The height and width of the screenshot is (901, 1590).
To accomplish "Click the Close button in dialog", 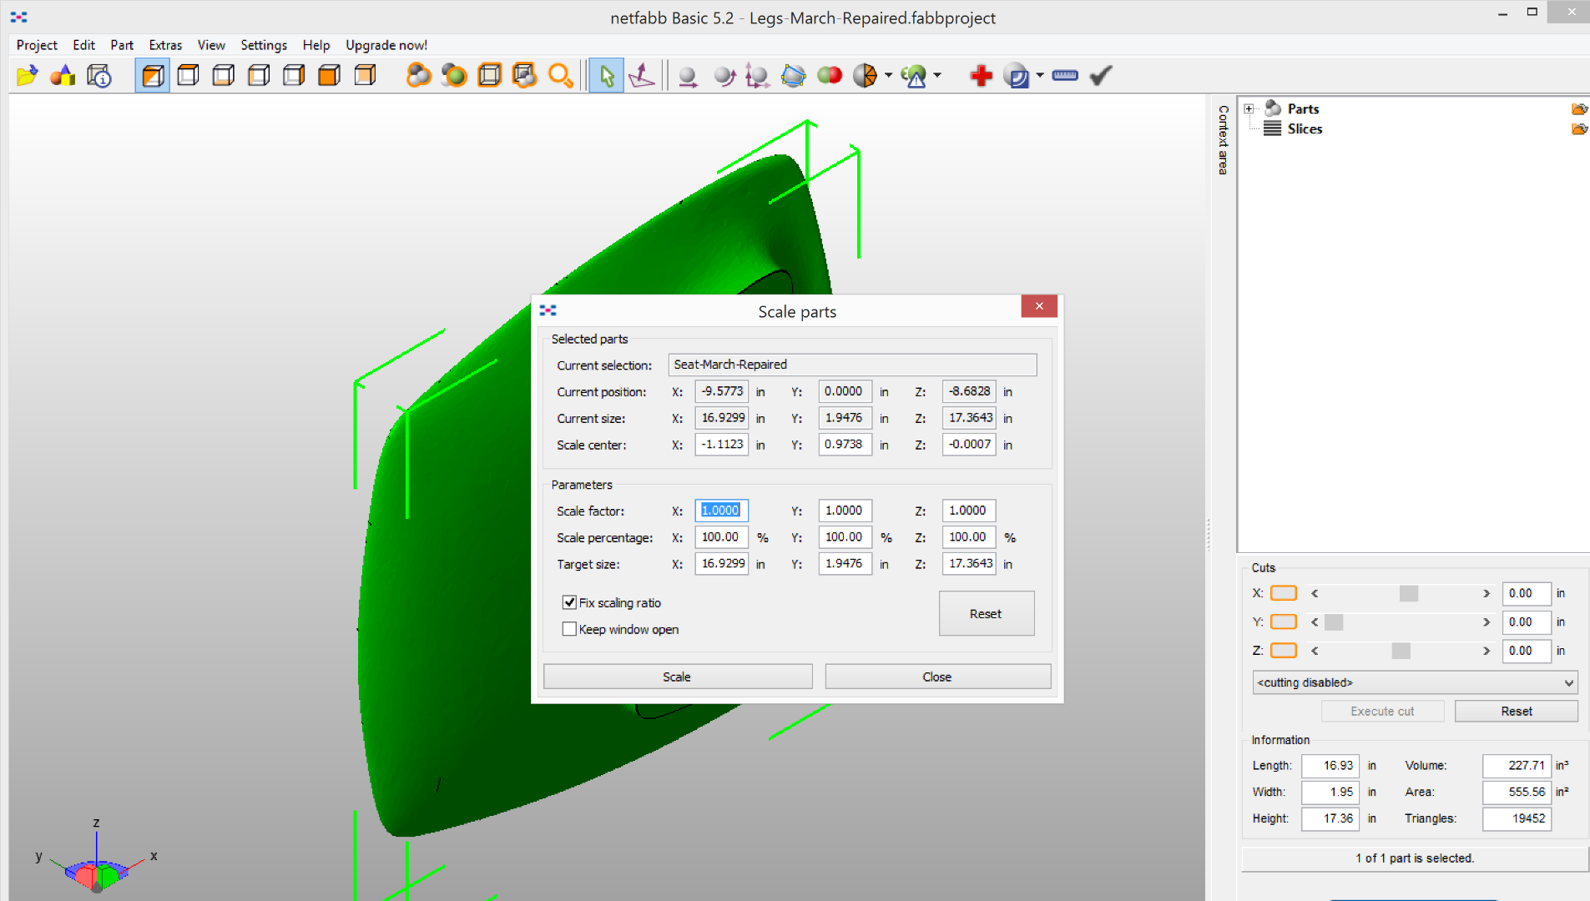I will (x=936, y=677).
